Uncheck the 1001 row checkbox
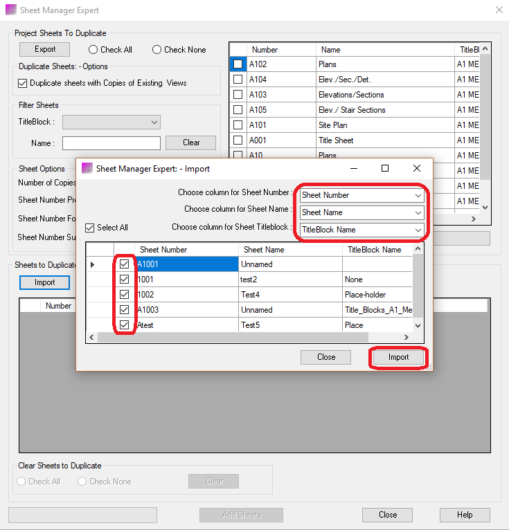Viewport: 509px width, 530px height. click(x=125, y=280)
